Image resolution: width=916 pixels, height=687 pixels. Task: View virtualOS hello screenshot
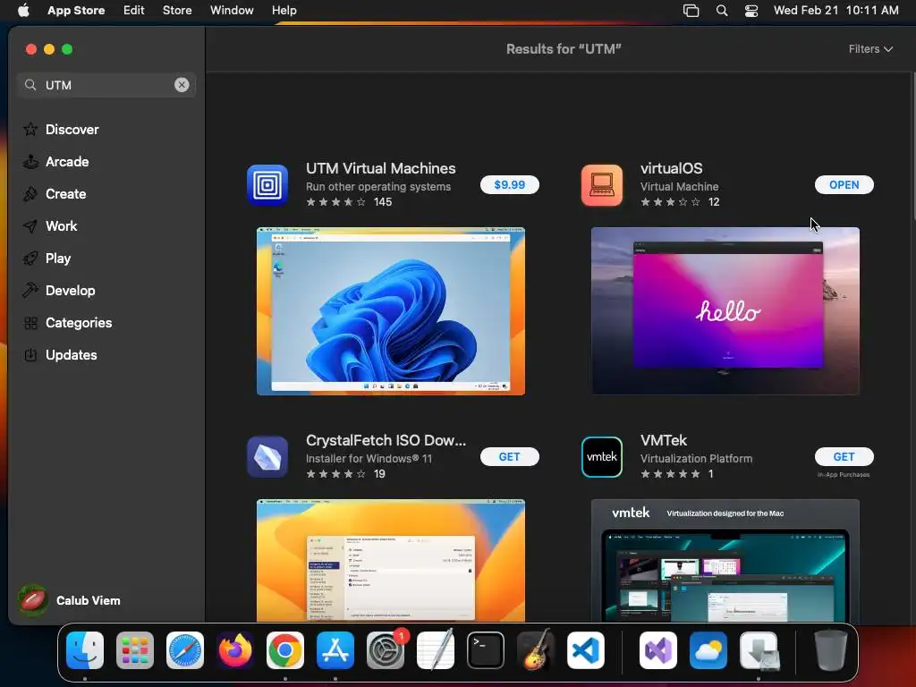point(725,311)
